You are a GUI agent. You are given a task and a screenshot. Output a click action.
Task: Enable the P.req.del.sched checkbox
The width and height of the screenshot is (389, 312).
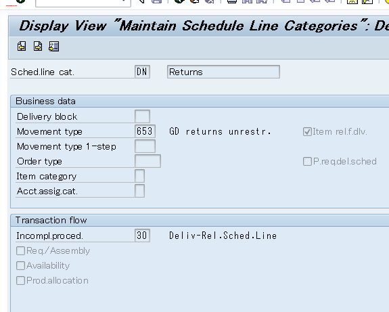click(307, 161)
